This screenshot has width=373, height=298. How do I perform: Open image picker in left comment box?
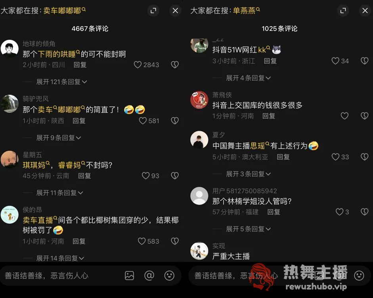(129, 276)
